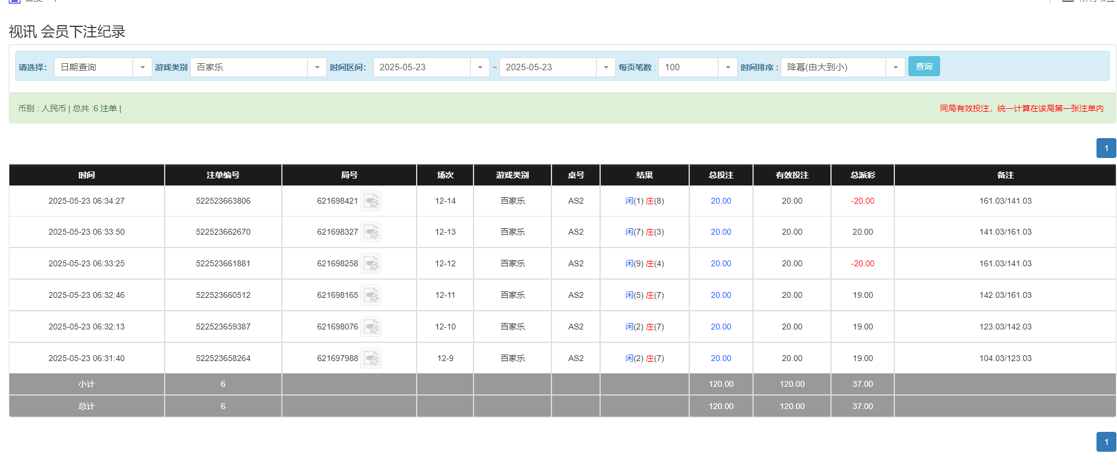
Task: Open video replay icon for round 621698327
Action: 371,232
